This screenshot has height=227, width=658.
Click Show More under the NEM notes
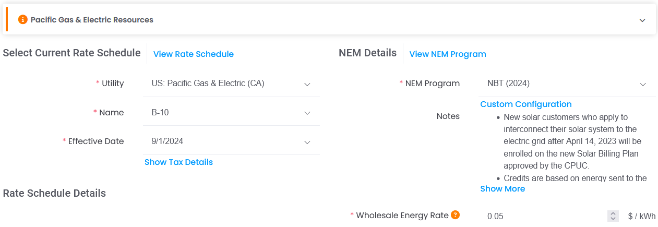click(503, 188)
